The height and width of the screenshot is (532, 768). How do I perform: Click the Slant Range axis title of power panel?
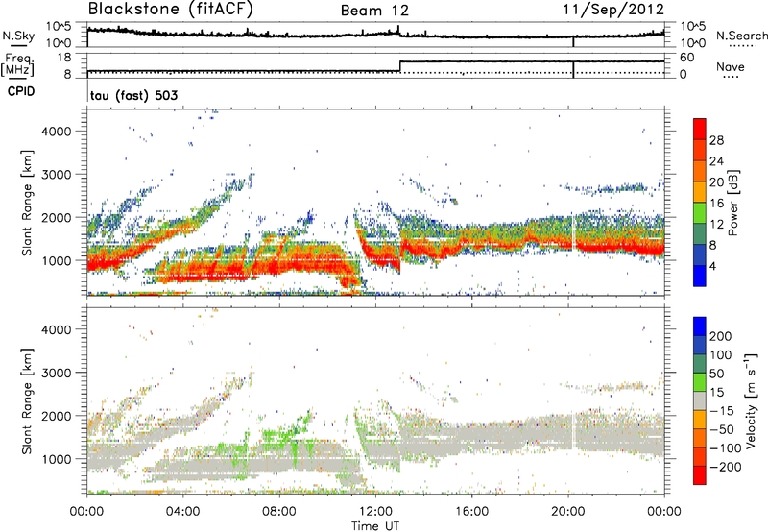click(27, 203)
